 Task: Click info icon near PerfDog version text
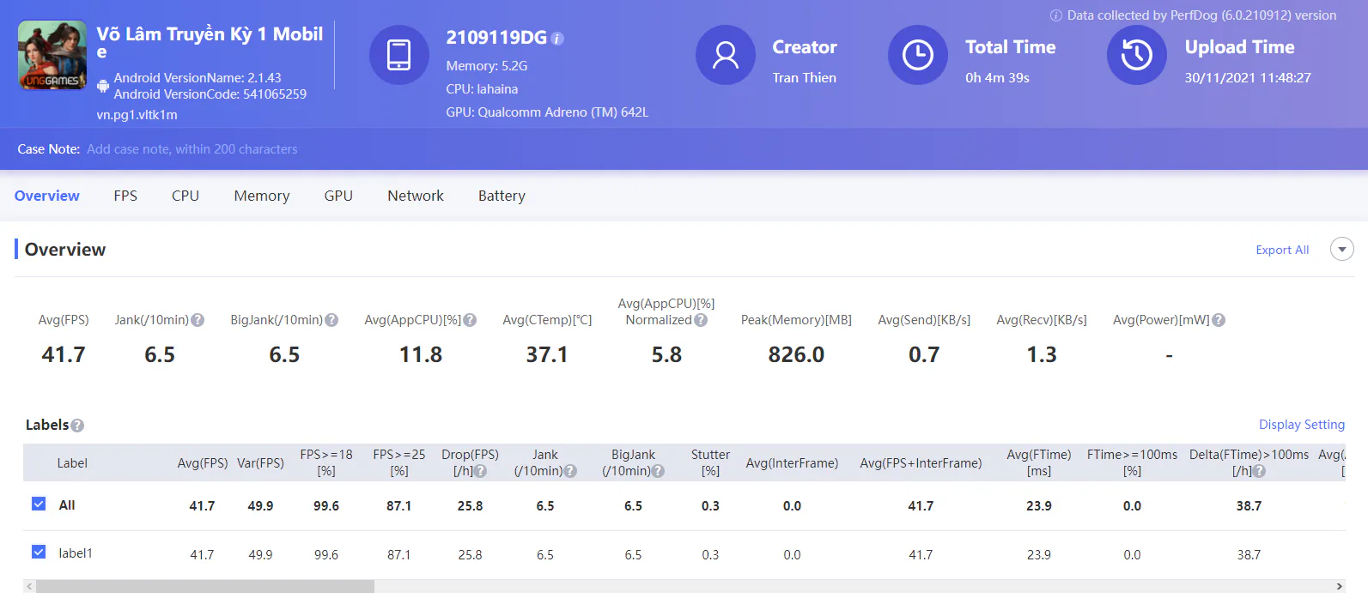click(1056, 15)
